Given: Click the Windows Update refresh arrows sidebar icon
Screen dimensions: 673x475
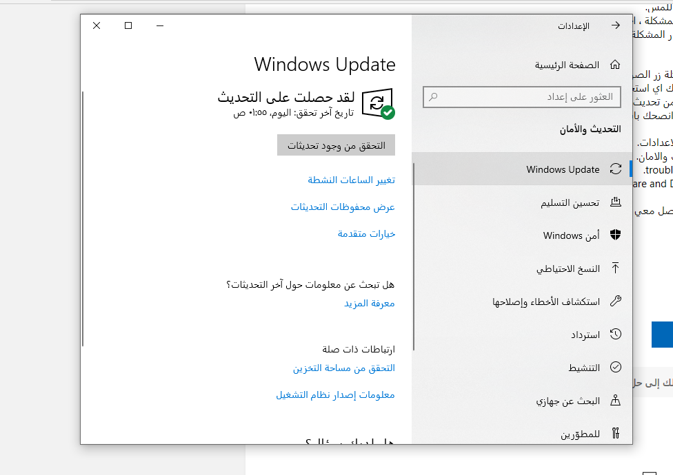Looking at the screenshot, I should coord(616,169).
